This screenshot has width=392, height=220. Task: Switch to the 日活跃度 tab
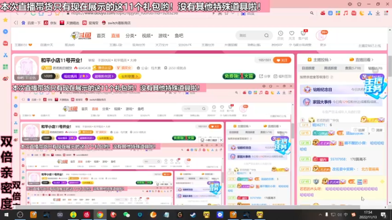[x=308, y=68]
